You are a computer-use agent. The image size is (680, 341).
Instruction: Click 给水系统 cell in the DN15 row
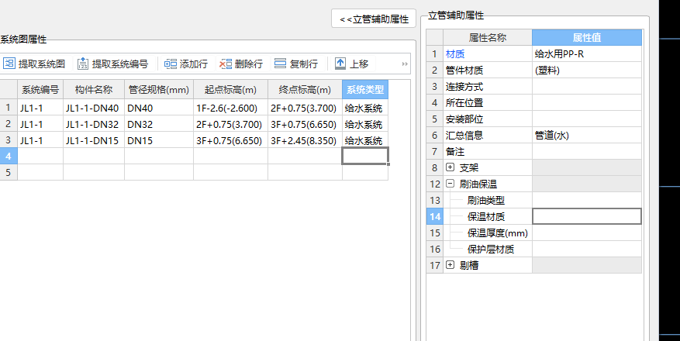click(x=365, y=140)
